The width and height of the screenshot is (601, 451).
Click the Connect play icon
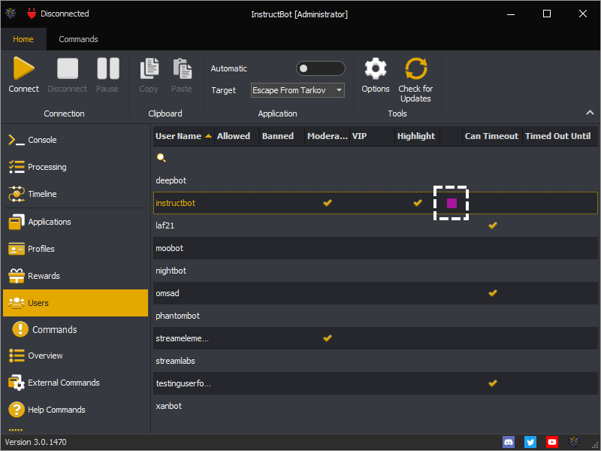coord(23,69)
